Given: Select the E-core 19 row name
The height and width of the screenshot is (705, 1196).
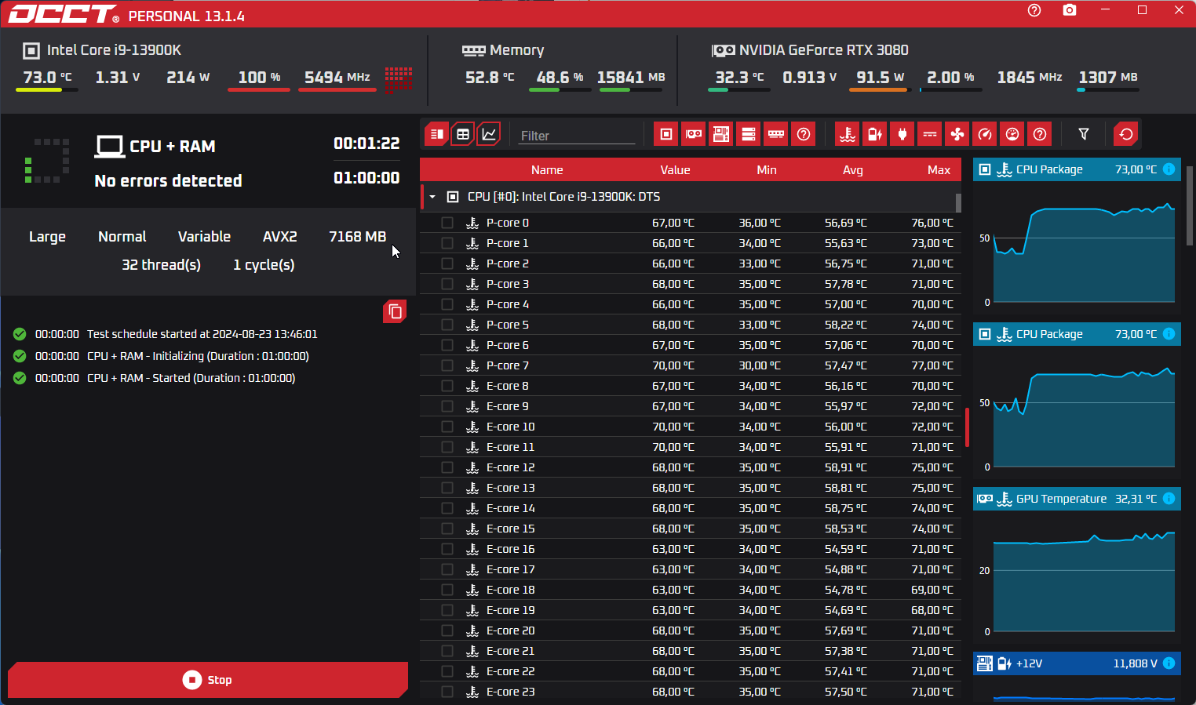Looking at the screenshot, I should click(x=510, y=610).
